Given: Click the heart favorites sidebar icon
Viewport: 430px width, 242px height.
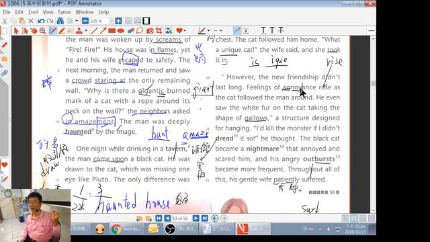Looking at the screenshot, I should pos(5,165).
